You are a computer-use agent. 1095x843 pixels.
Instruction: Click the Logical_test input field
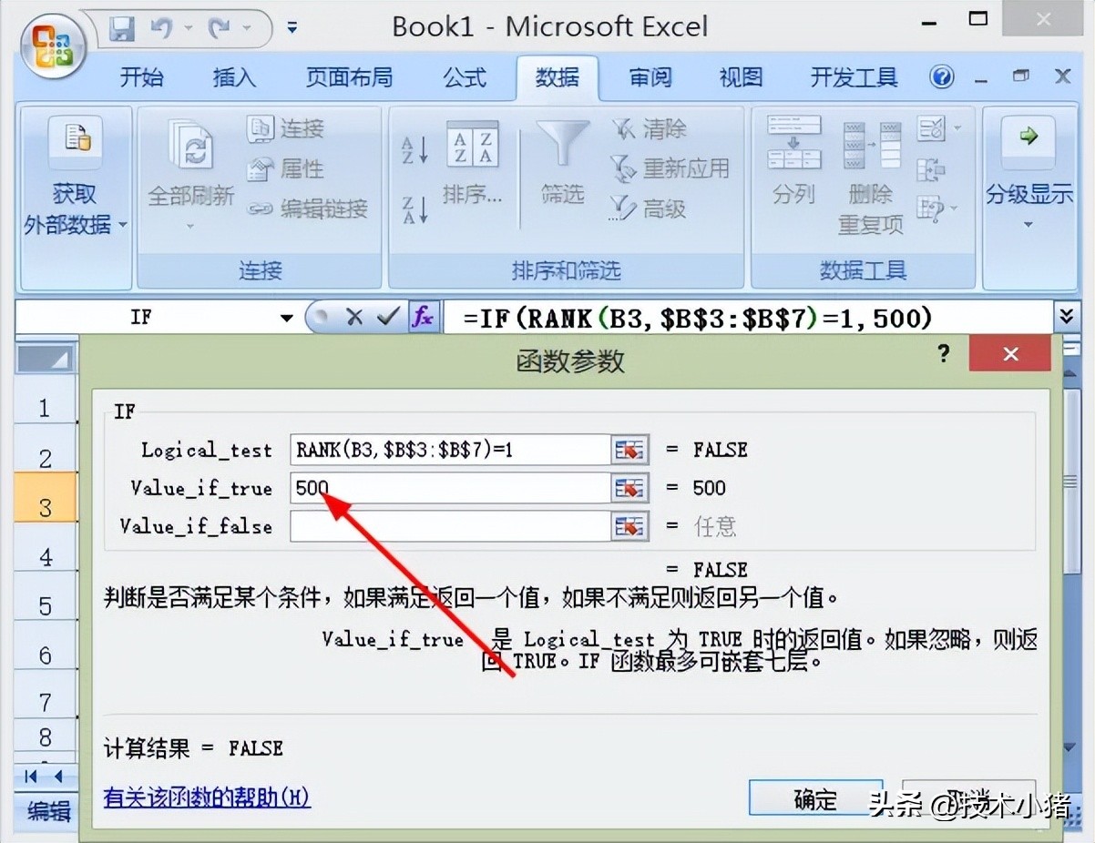tap(450, 449)
